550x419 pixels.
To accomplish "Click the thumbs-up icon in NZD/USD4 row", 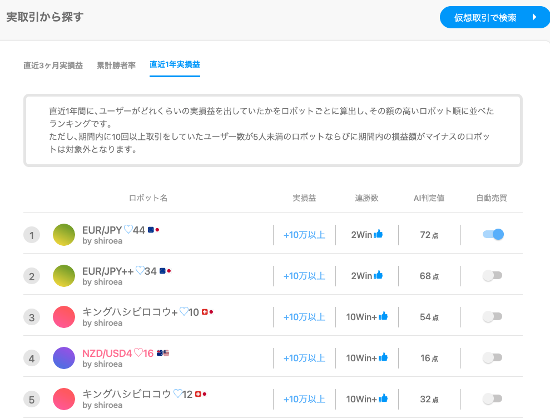I will 383,357.
